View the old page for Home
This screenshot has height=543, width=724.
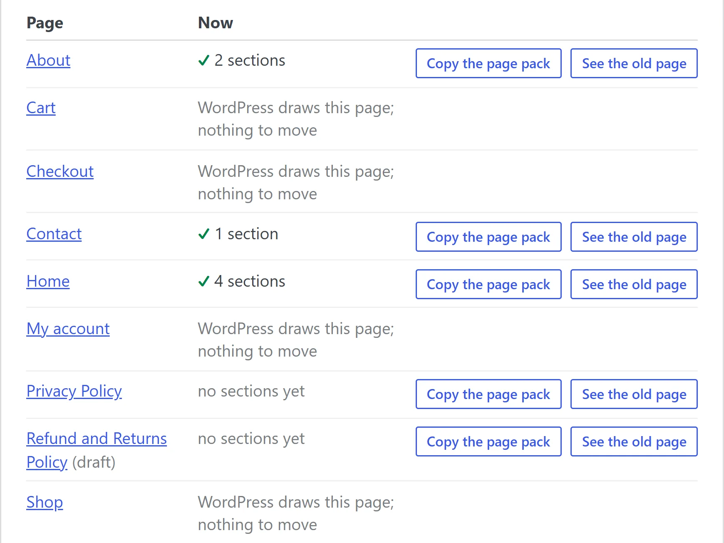pyautogui.click(x=634, y=284)
